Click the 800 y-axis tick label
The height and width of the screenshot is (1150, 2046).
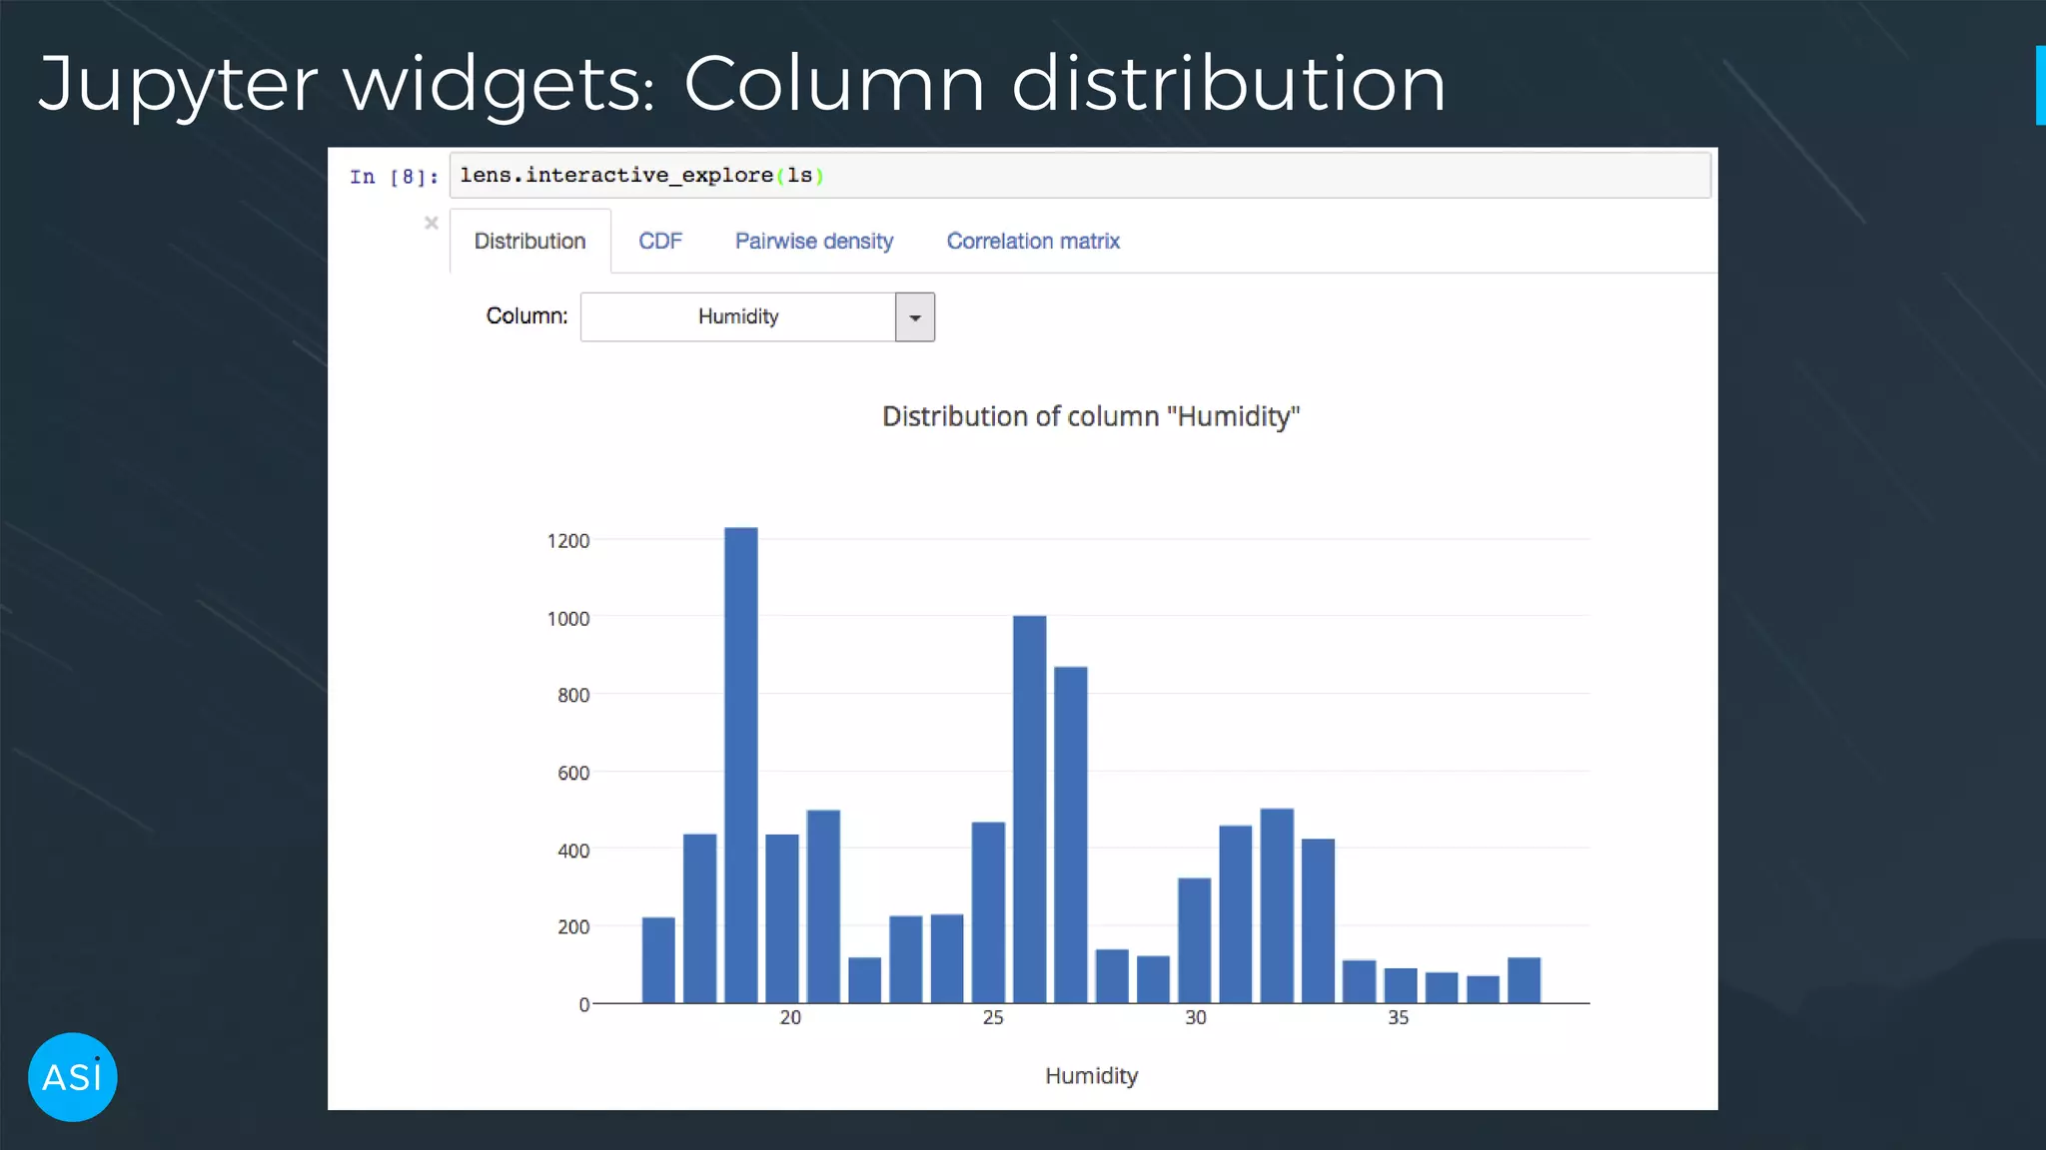(573, 695)
